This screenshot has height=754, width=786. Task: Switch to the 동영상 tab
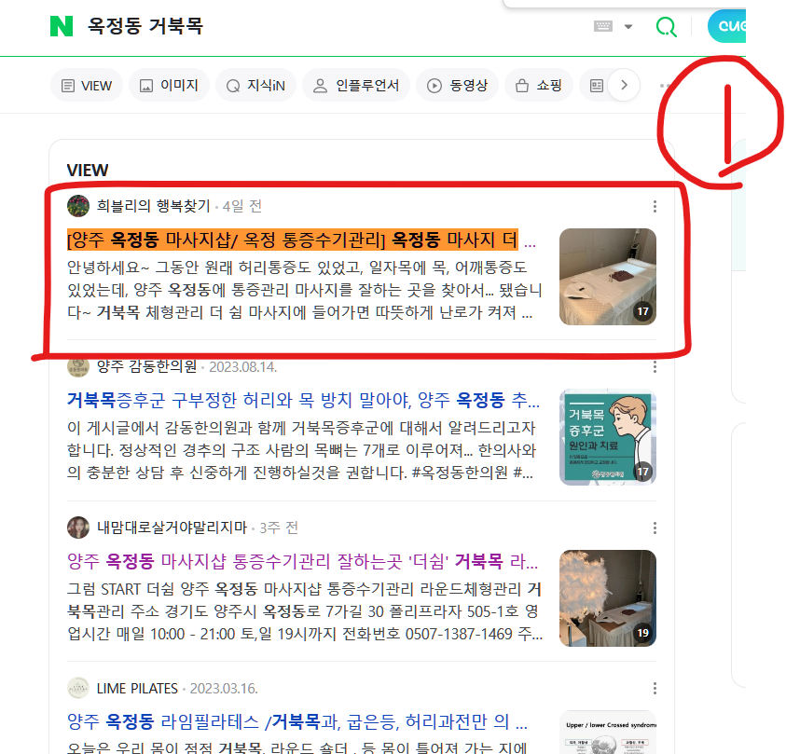coord(457,86)
